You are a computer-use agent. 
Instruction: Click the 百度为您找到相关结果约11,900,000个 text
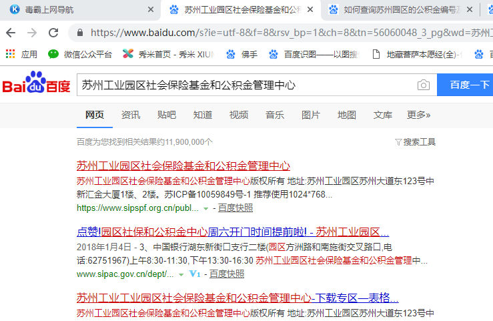pyautogui.click(x=145, y=142)
